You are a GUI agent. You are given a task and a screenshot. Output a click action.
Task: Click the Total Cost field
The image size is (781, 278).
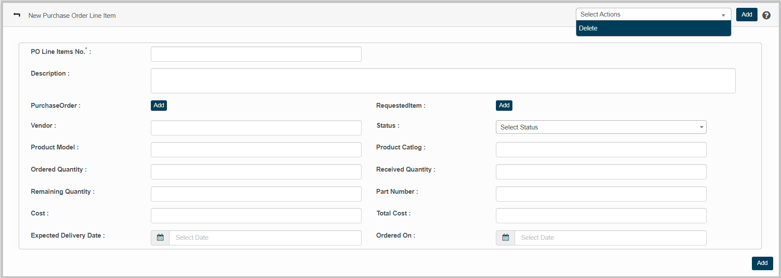point(601,216)
